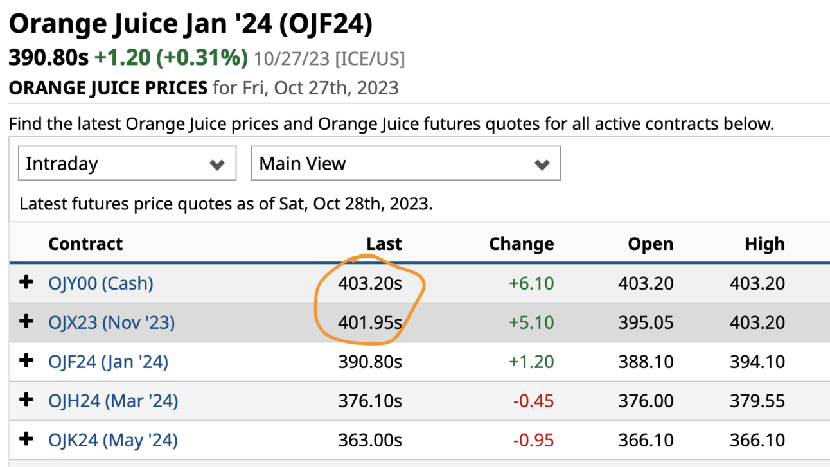The image size is (830, 467).
Task: Open the OJH24 (Mar '24) contract link
Action: click(x=113, y=401)
